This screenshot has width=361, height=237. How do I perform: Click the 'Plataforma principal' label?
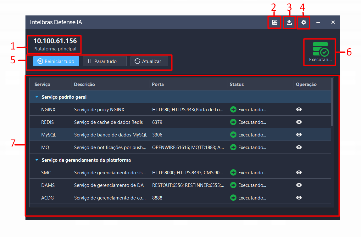[55, 49]
